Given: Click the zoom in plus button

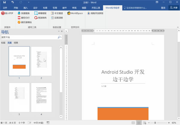Looking at the screenshot, I should 169,123.
